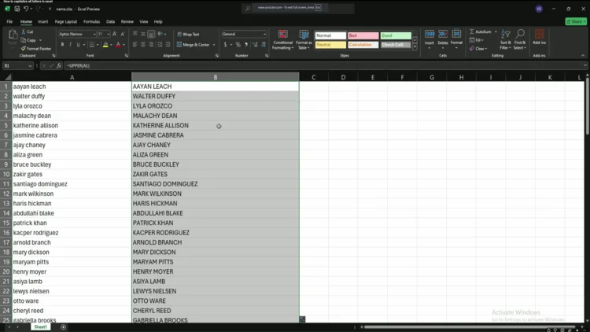Image resolution: width=590 pixels, height=332 pixels.
Task: Open the Aptos Narrow font dropdown
Action: tap(94, 35)
